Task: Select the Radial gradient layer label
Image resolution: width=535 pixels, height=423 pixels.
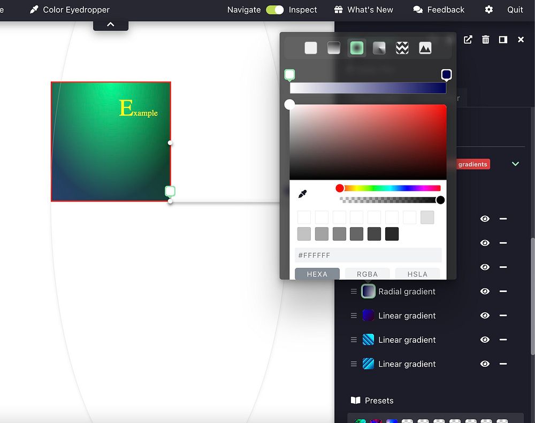Action: pos(407,291)
